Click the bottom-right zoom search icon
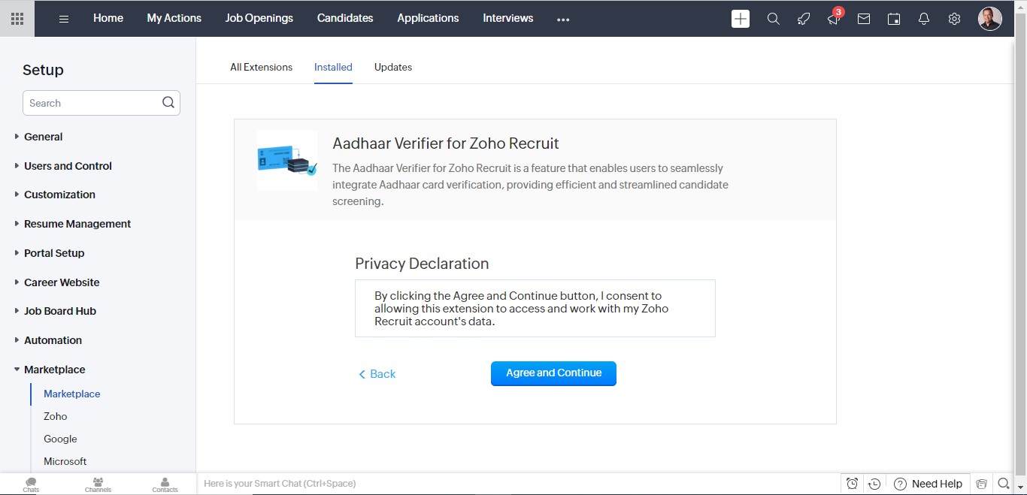Viewport: 1027px width, 495px height. (1004, 484)
